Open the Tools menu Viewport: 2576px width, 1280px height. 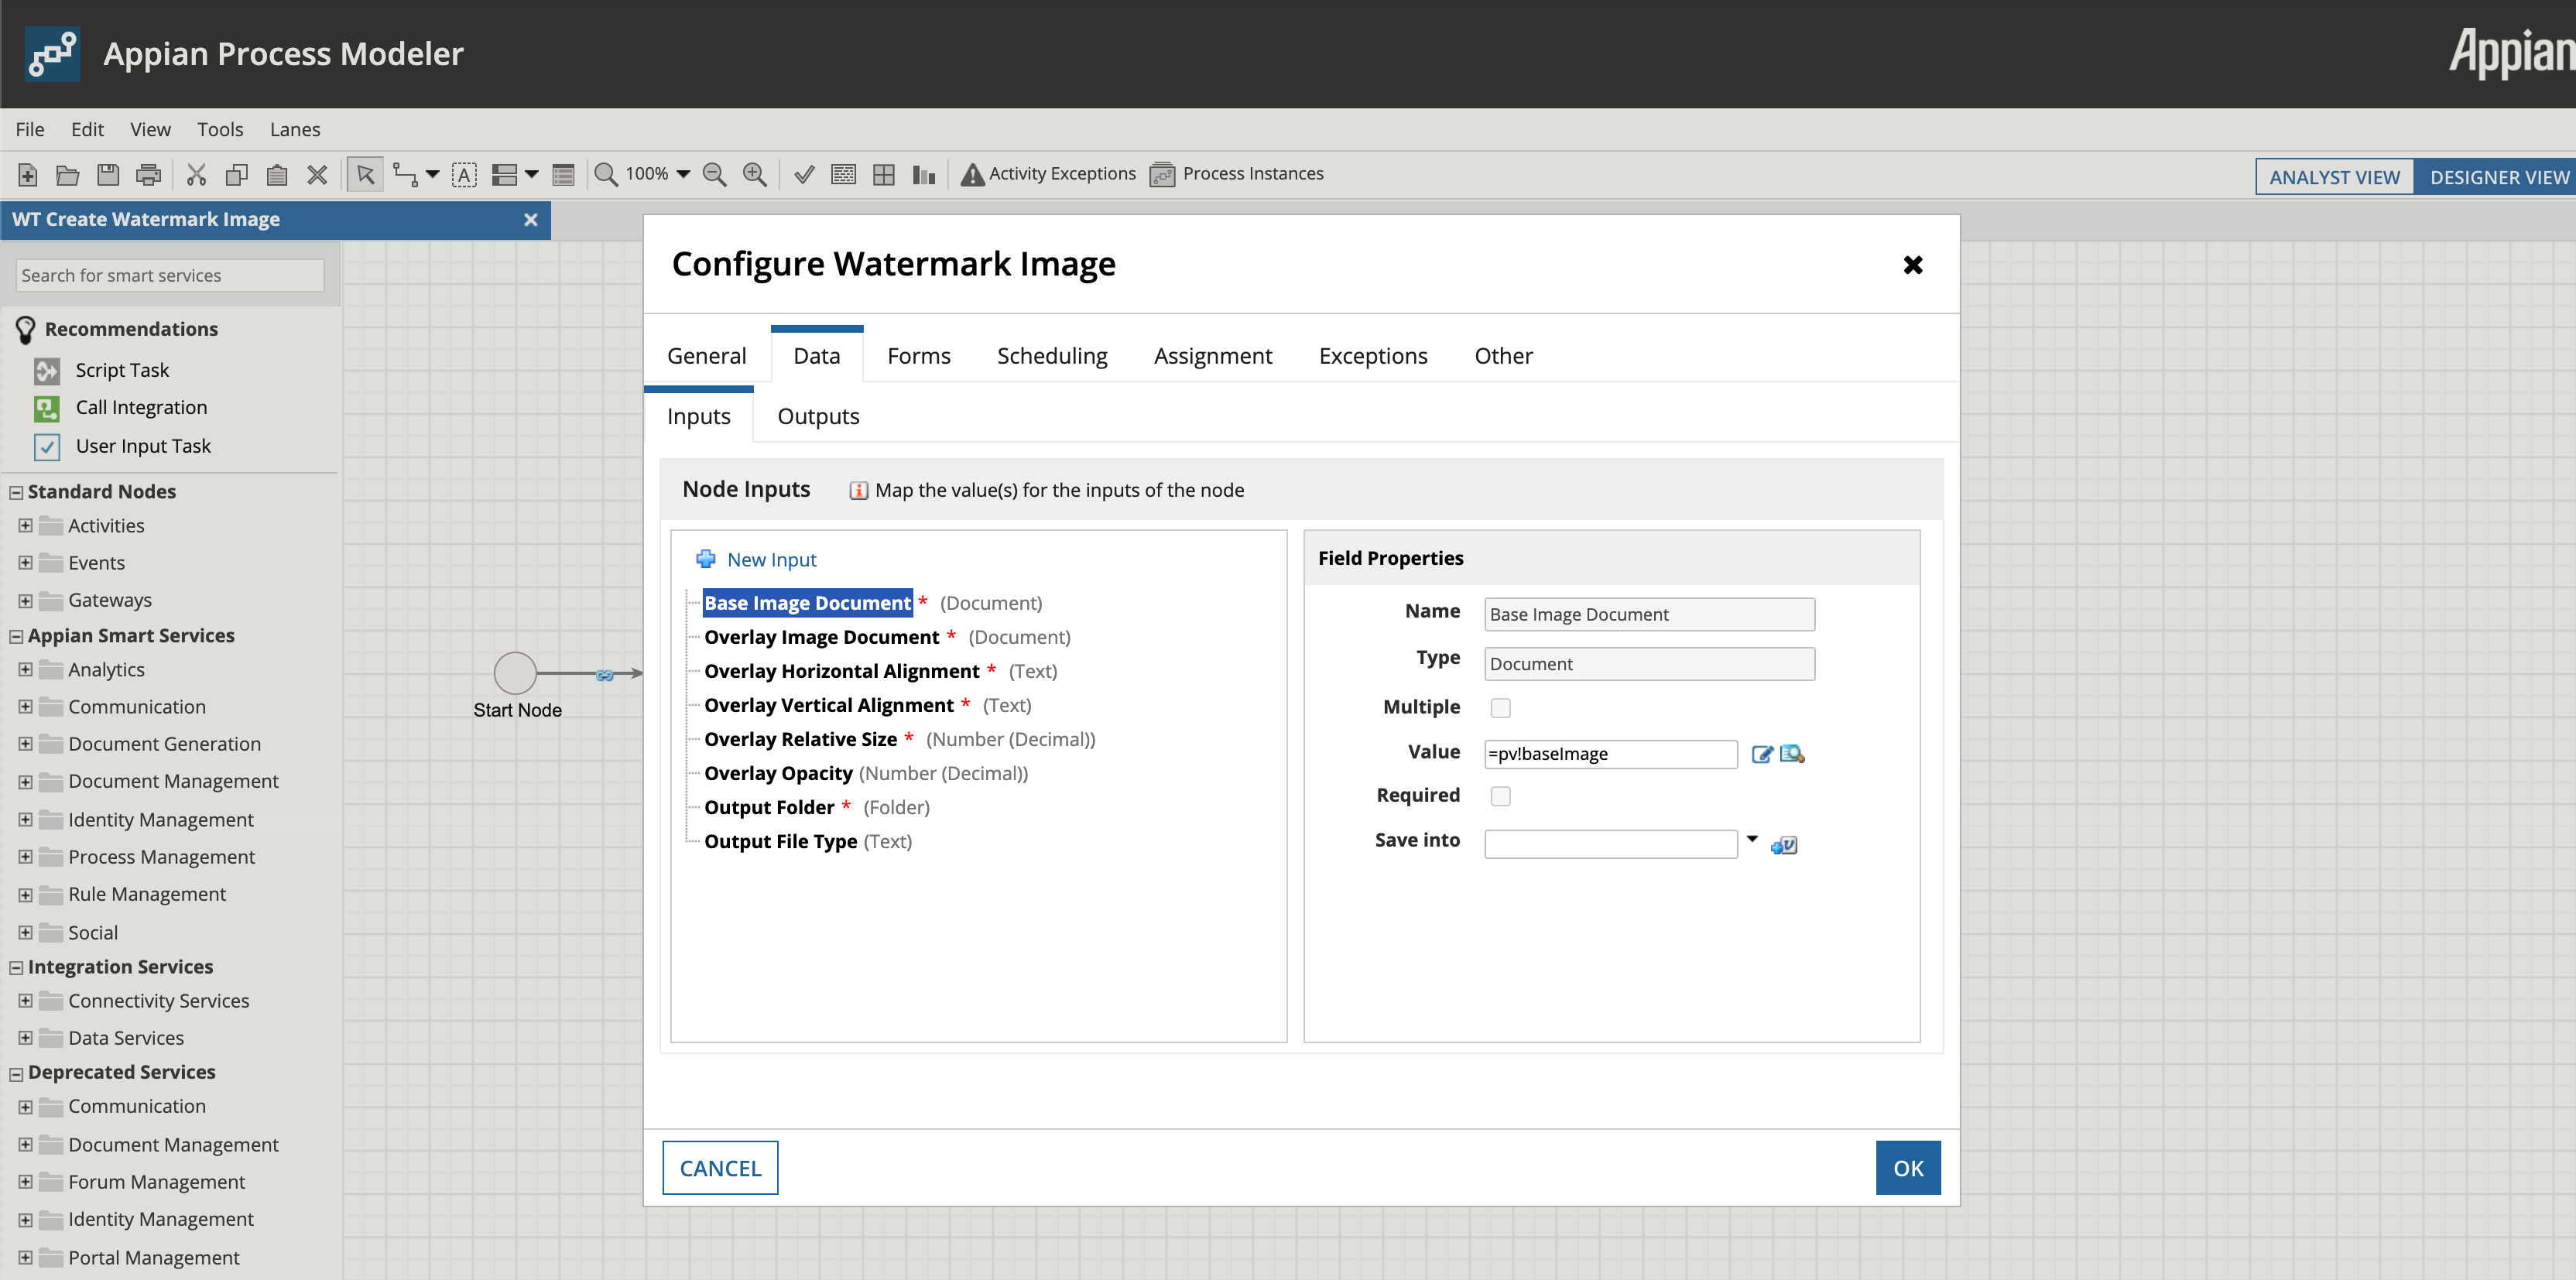click(220, 129)
